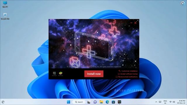
Task: Select the BlueStacks icon in installer
Action: coord(60,74)
